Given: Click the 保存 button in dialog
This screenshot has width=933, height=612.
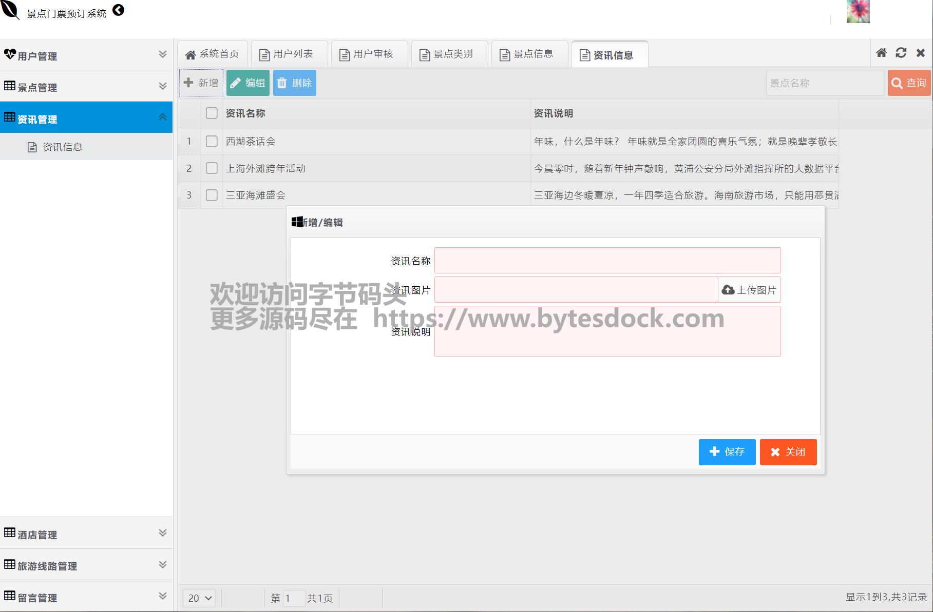Looking at the screenshot, I should pyautogui.click(x=727, y=452).
